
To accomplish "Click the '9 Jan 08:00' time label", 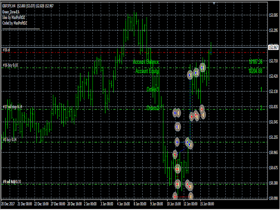I will (157, 204).
